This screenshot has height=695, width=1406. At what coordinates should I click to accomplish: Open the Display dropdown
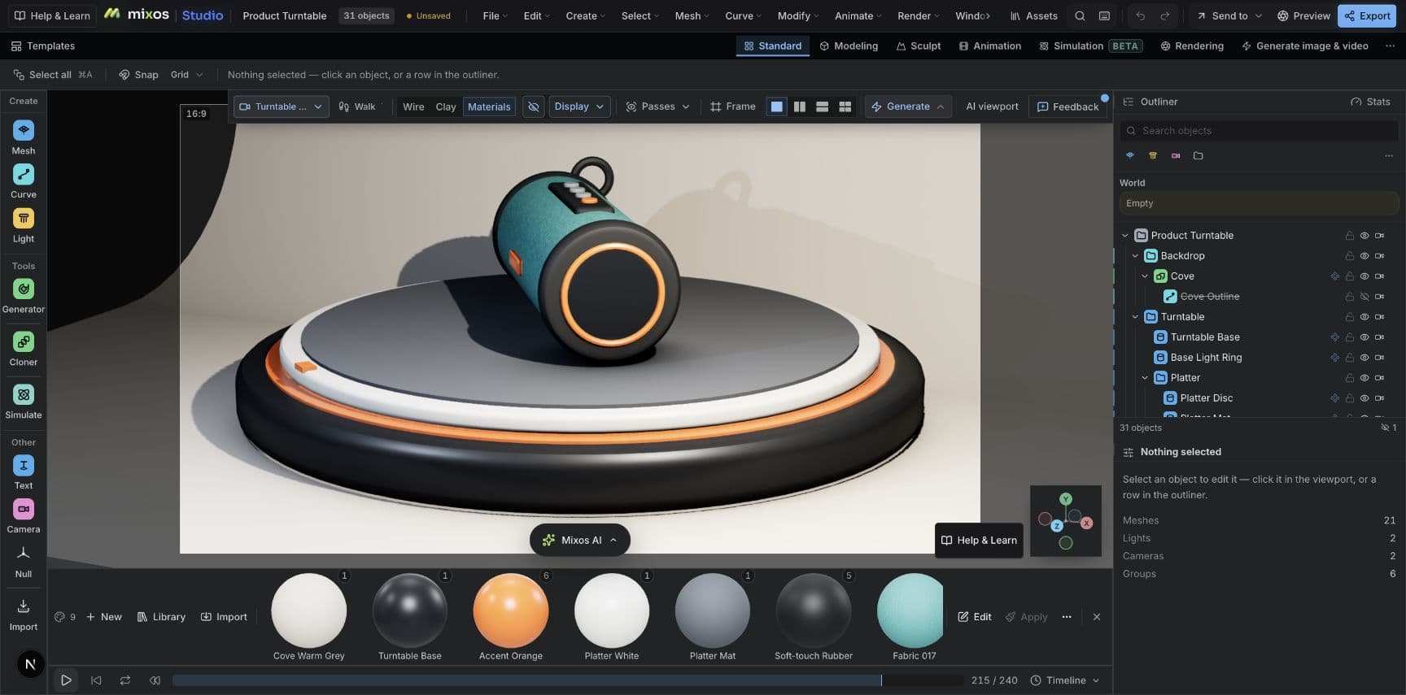point(579,106)
